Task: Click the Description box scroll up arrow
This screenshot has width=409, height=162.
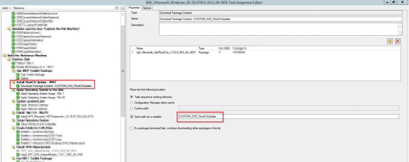Action: [400, 26]
